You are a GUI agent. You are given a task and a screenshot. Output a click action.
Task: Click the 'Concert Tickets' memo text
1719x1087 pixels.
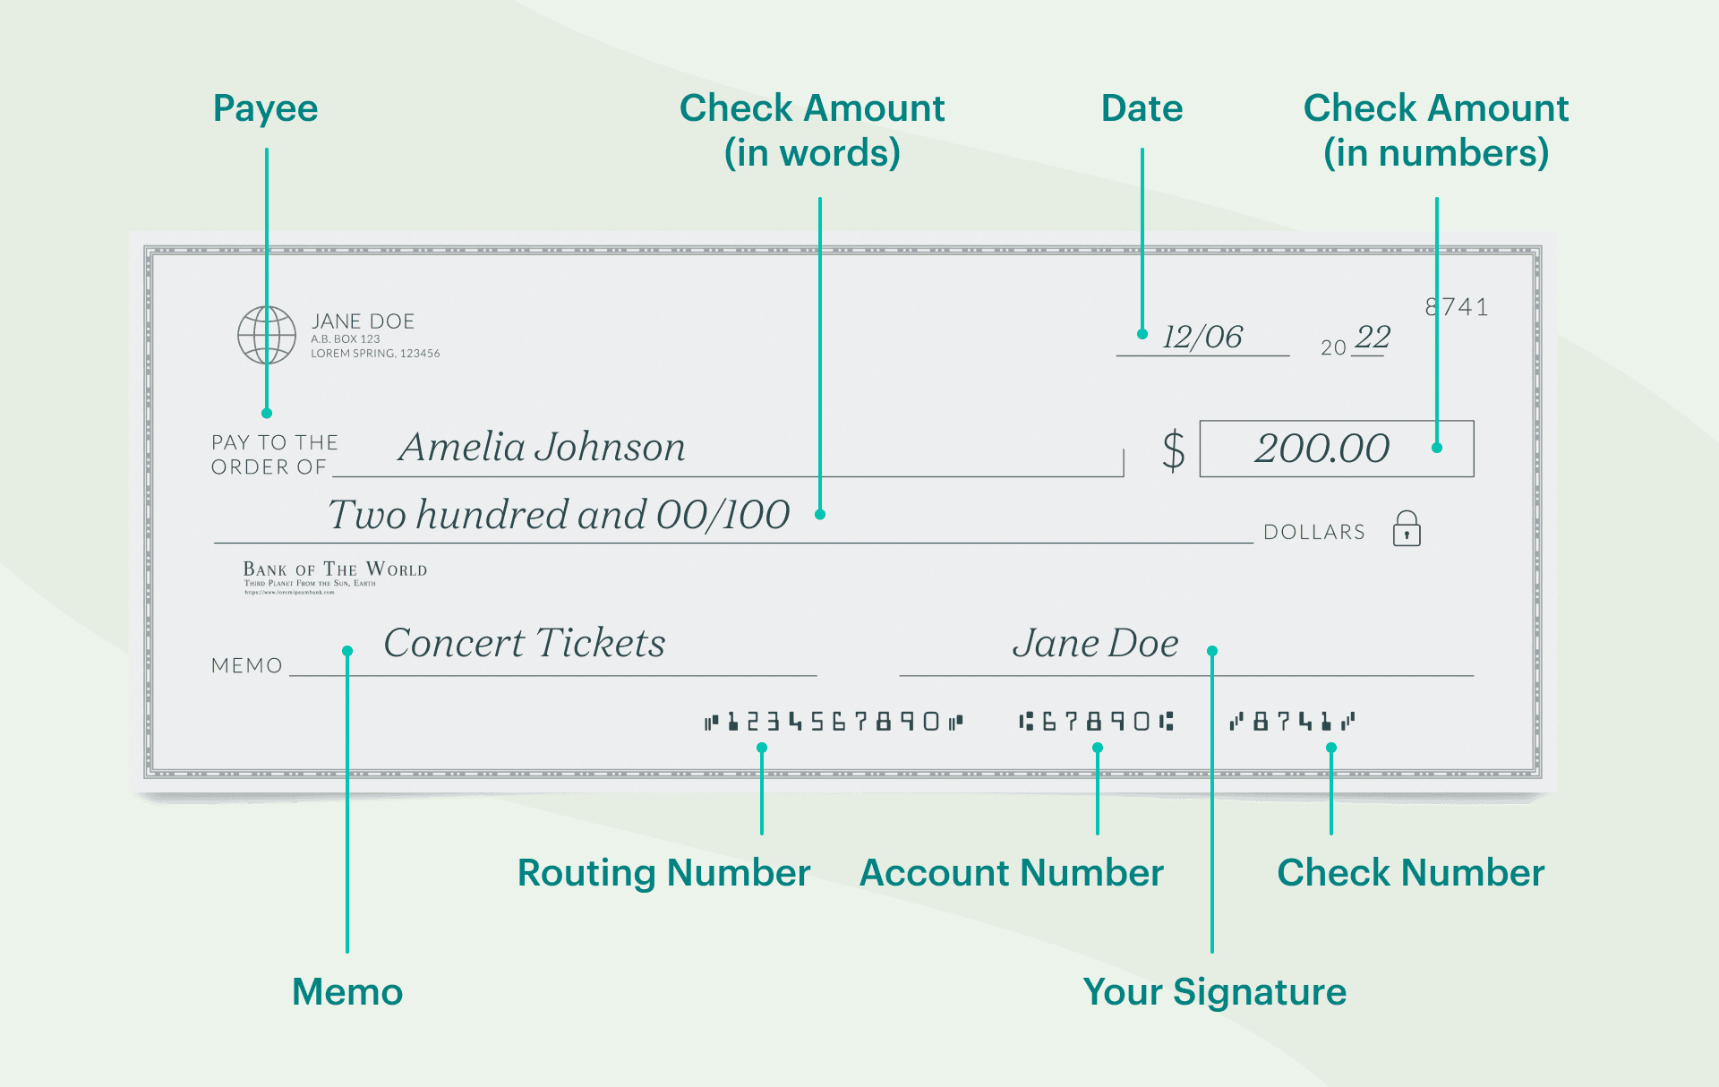[x=525, y=644]
